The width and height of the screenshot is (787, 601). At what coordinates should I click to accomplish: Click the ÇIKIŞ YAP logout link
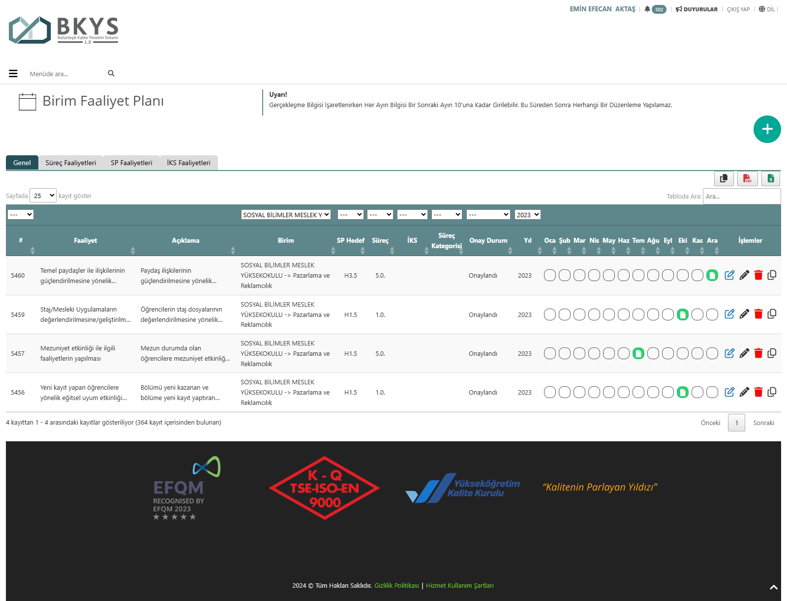(x=738, y=9)
